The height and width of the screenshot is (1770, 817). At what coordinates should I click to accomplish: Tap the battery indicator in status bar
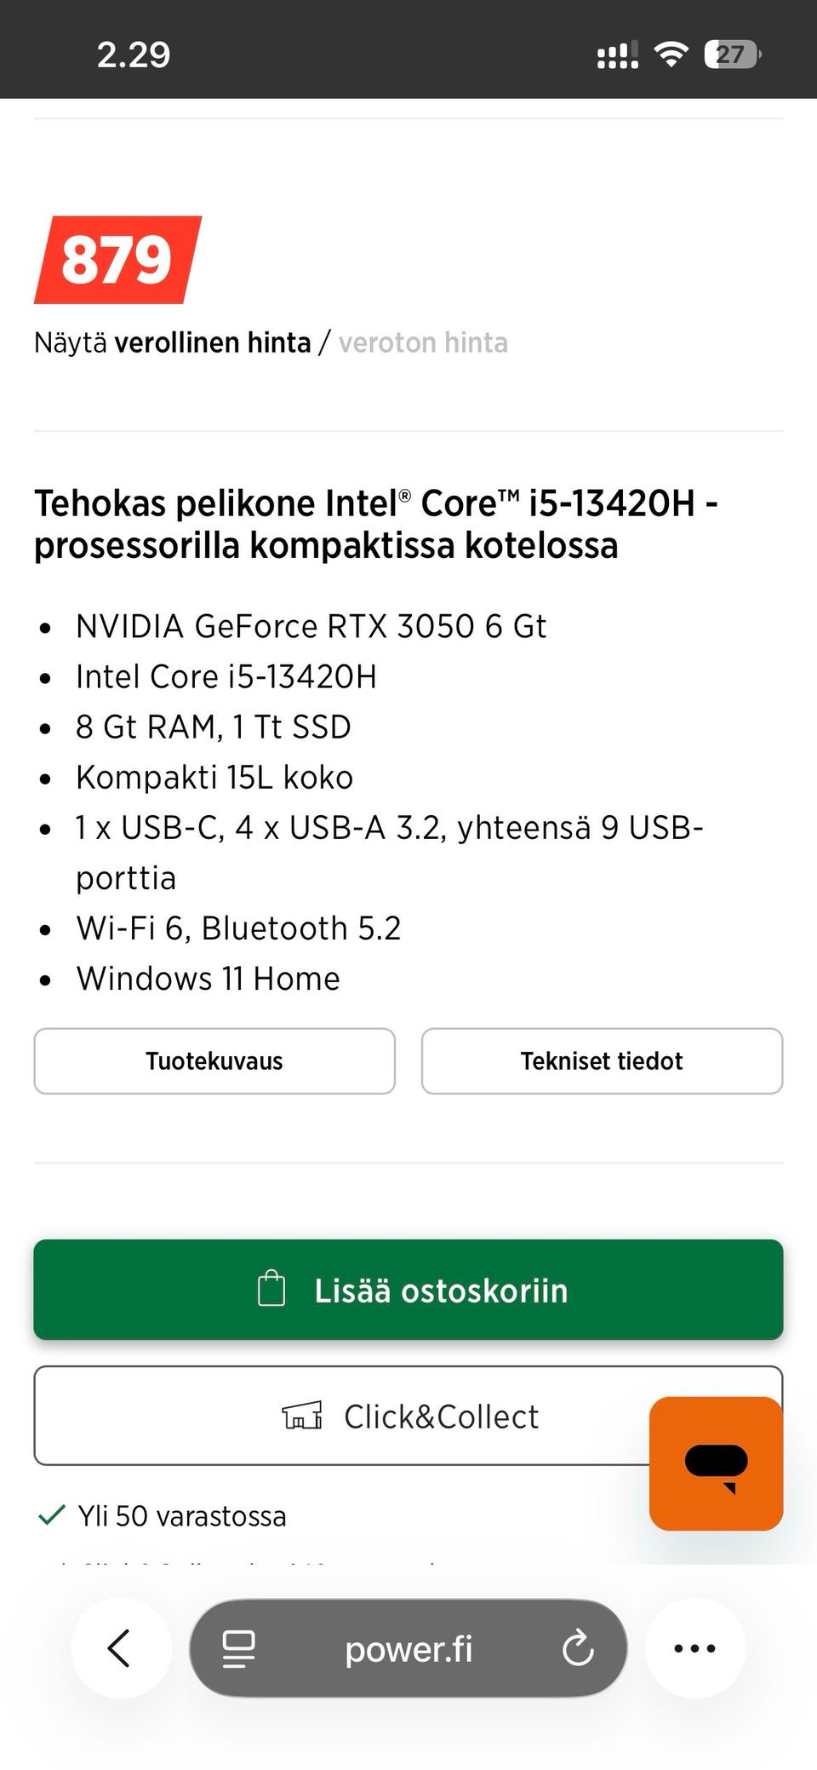[732, 55]
